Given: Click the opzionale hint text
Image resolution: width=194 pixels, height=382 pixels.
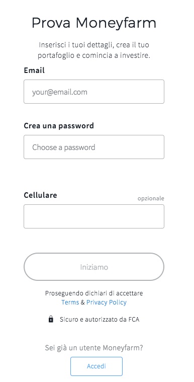Looking at the screenshot, I should pyautogui.click(x=151, y=199).
